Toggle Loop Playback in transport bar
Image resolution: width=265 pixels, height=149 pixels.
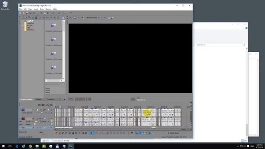60,133
